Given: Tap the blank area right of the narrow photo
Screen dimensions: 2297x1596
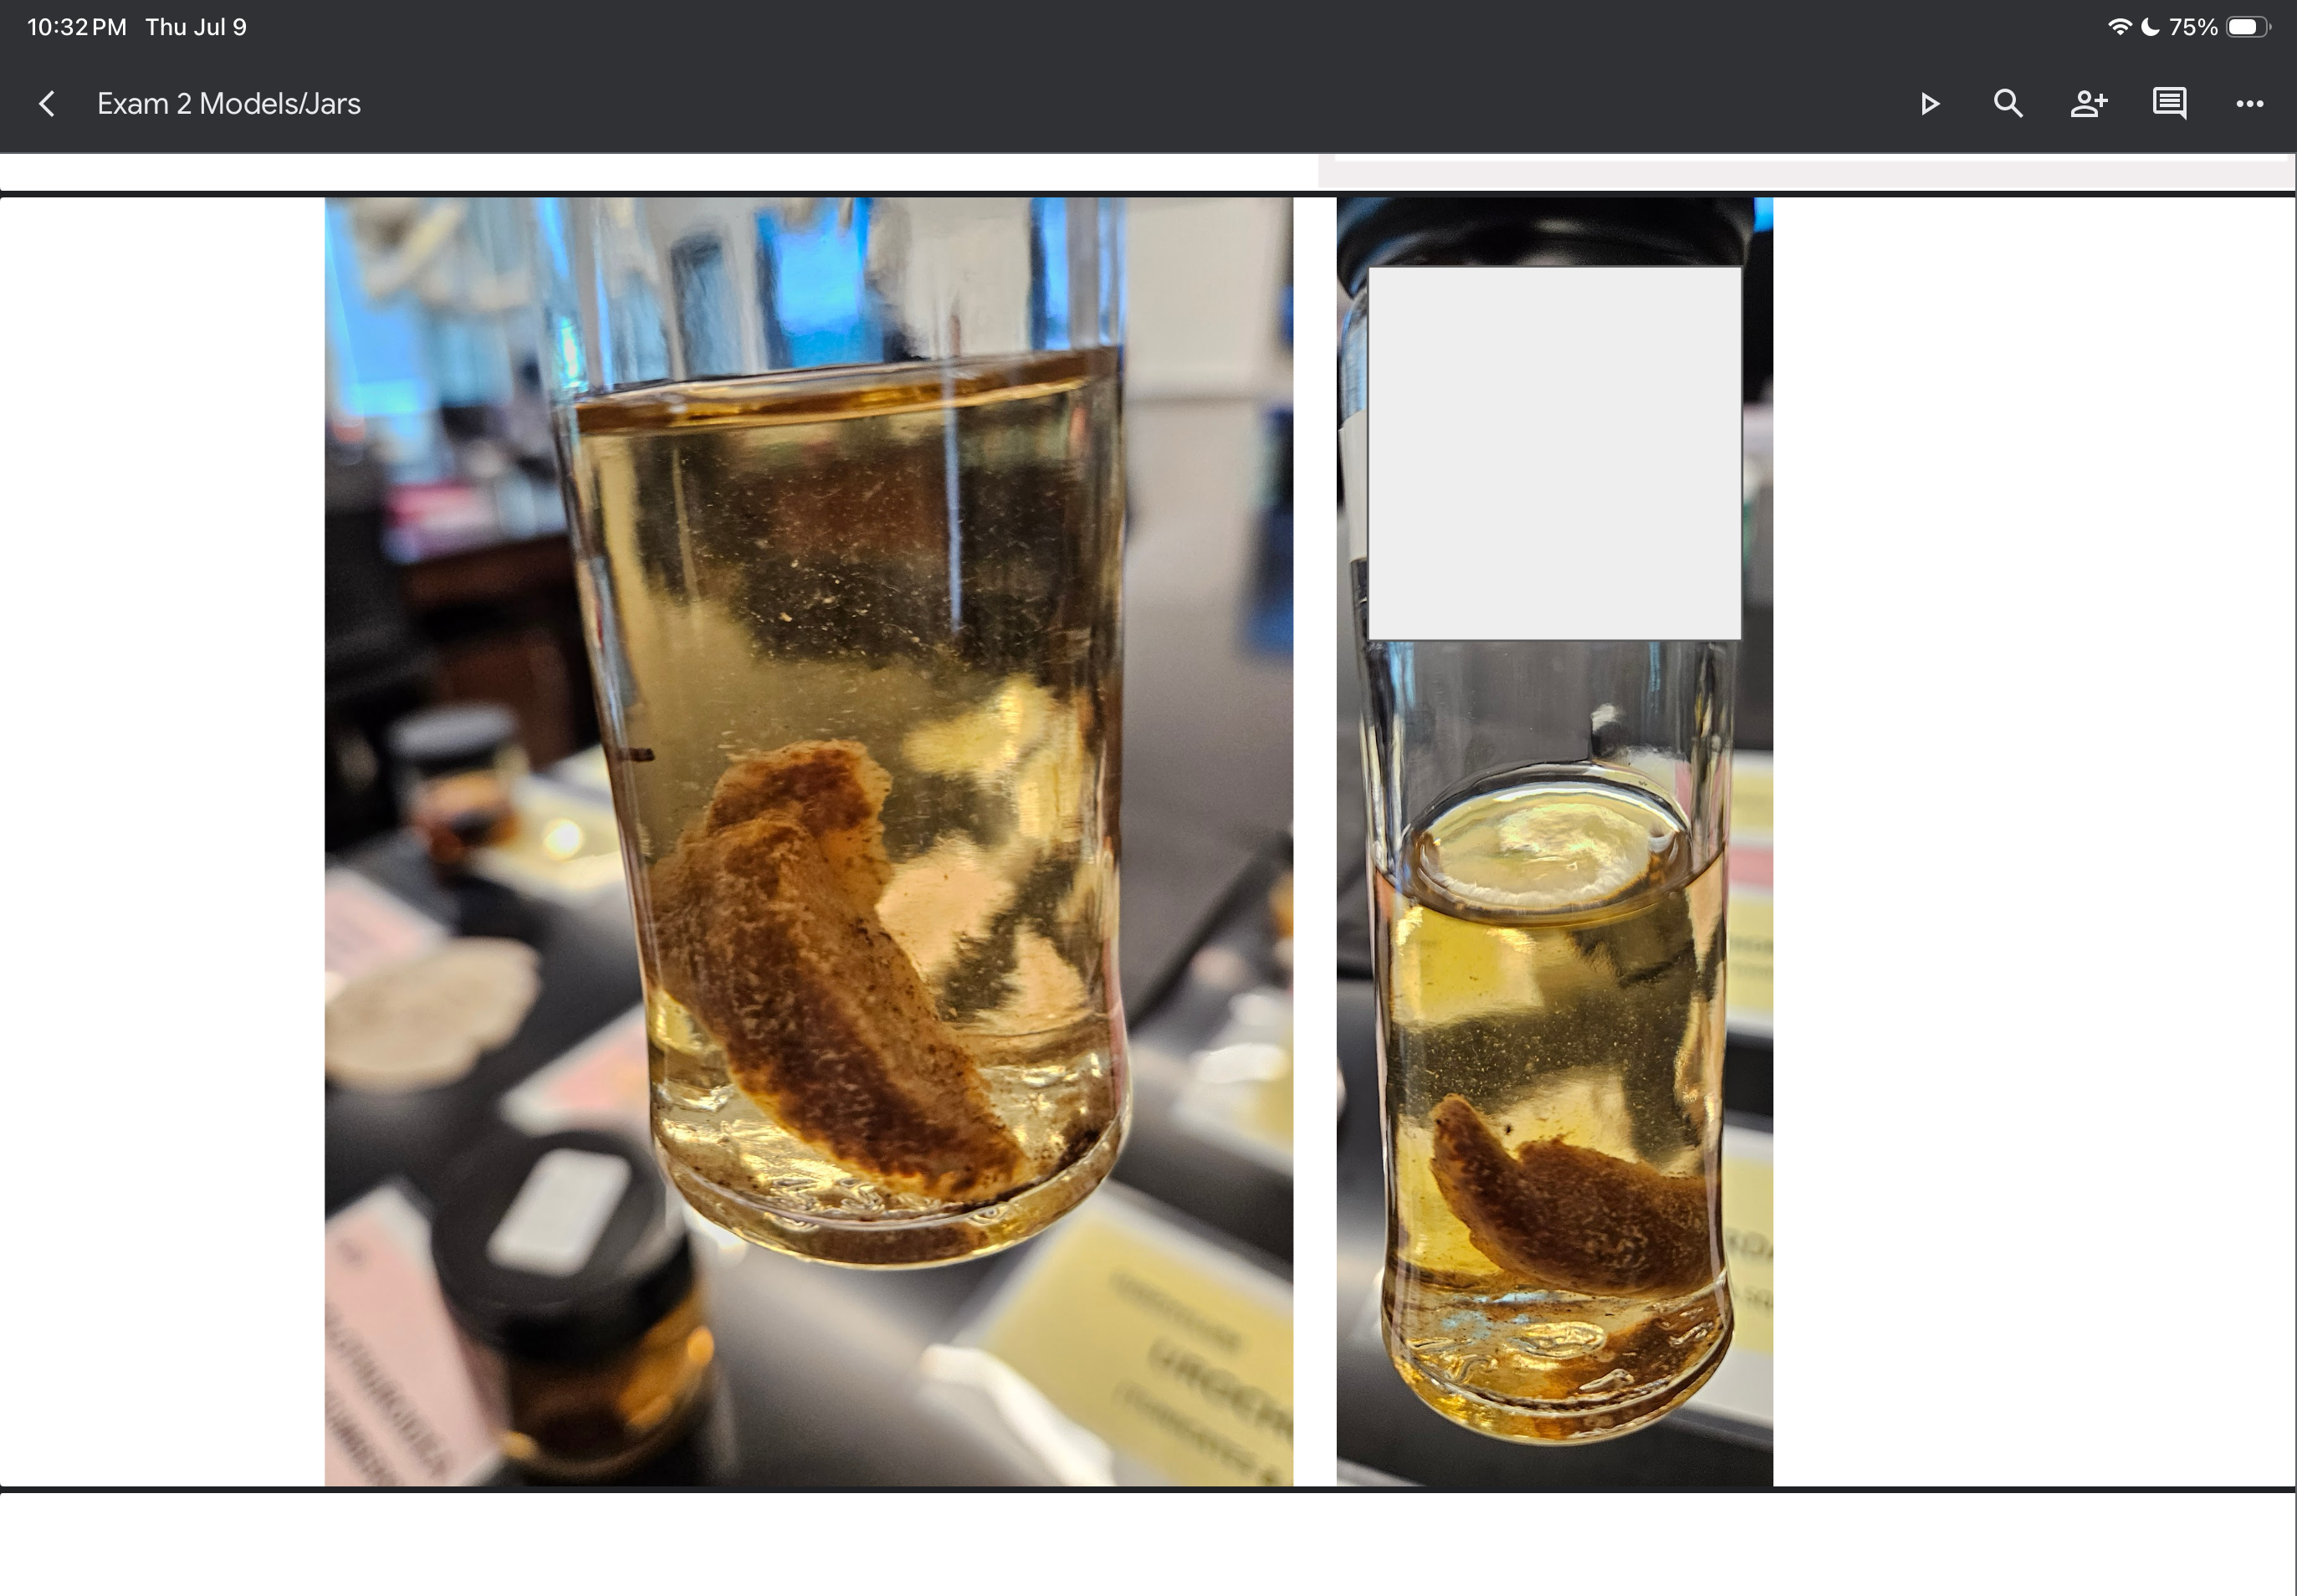Looking at the screenshot, I should click(2033, 841).
